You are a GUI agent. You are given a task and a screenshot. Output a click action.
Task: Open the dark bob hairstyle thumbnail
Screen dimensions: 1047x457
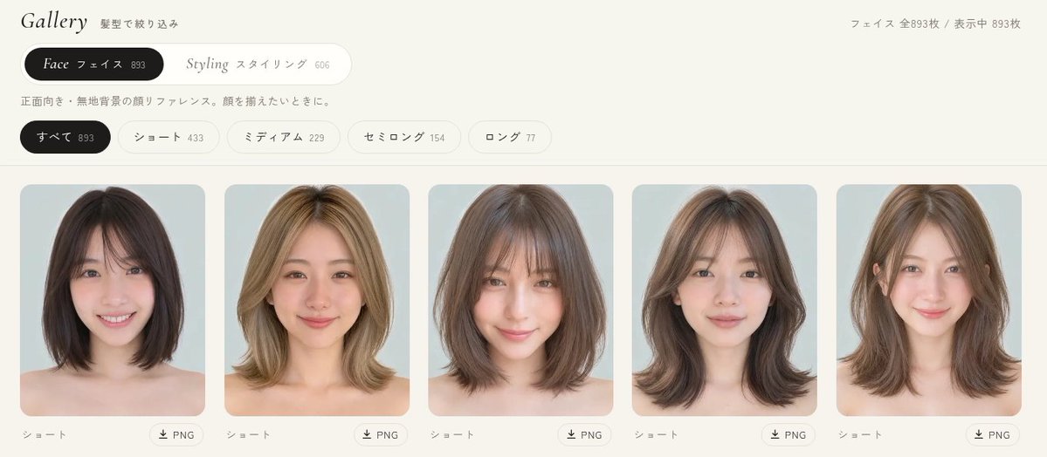[x=113, y=300]
